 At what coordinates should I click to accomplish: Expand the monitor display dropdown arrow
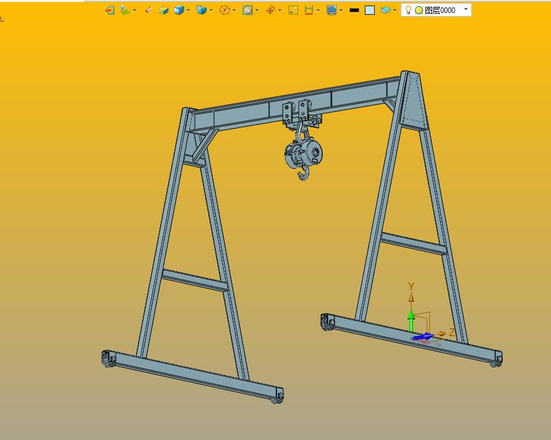(341, 10)
